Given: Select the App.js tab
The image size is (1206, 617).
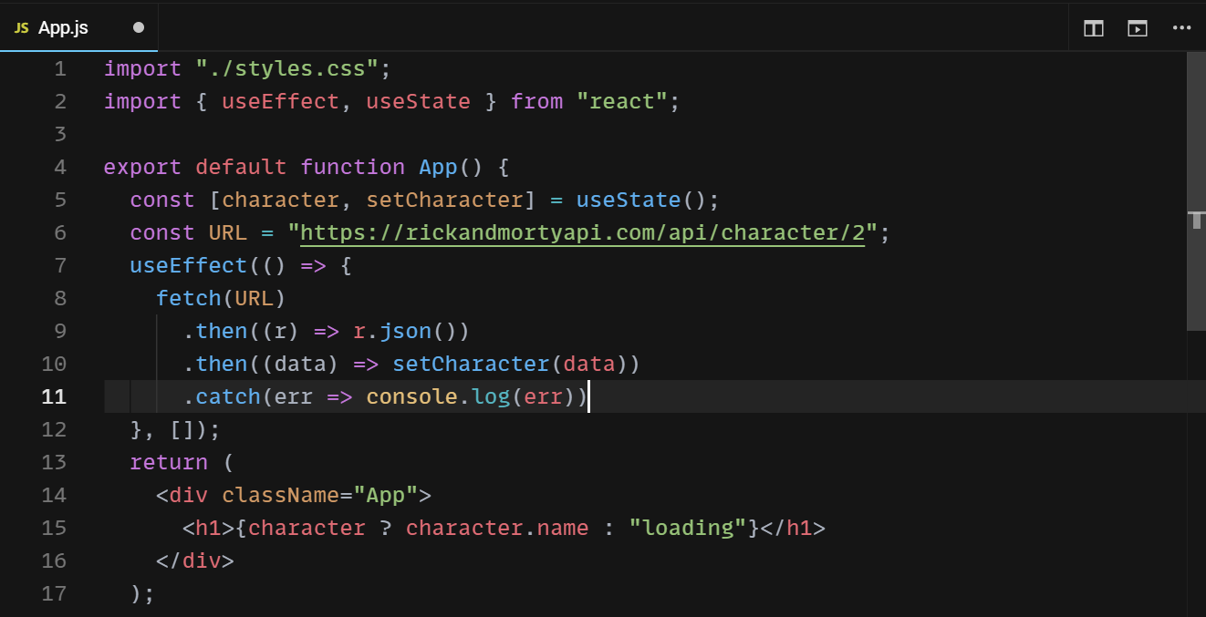Looking at the screenshot, I should point(62,27).
